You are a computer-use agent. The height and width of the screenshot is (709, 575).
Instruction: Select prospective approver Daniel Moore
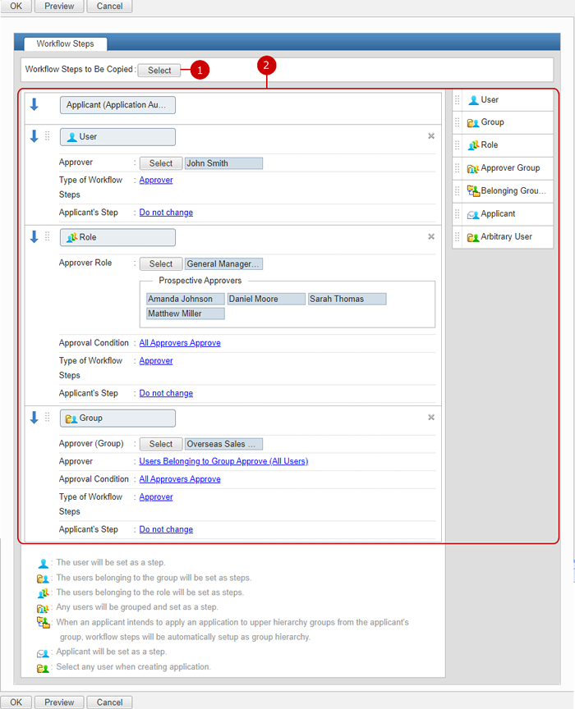266,299
